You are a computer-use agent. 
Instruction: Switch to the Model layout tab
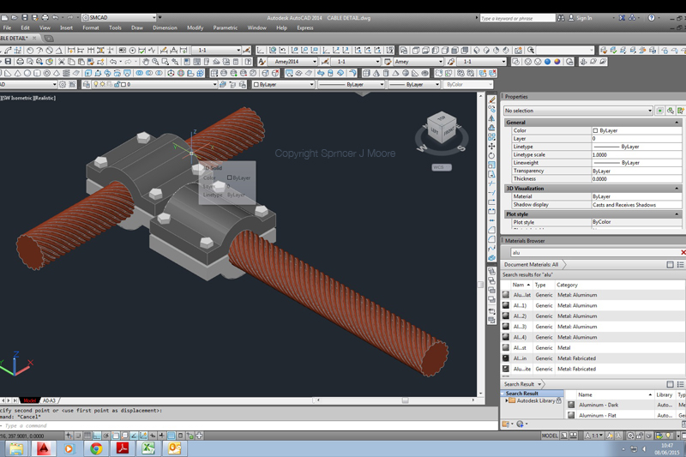30,400
